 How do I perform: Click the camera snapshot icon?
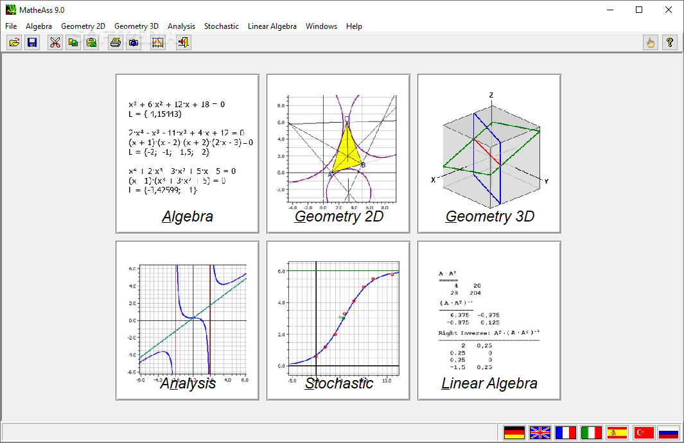(134, 42)
